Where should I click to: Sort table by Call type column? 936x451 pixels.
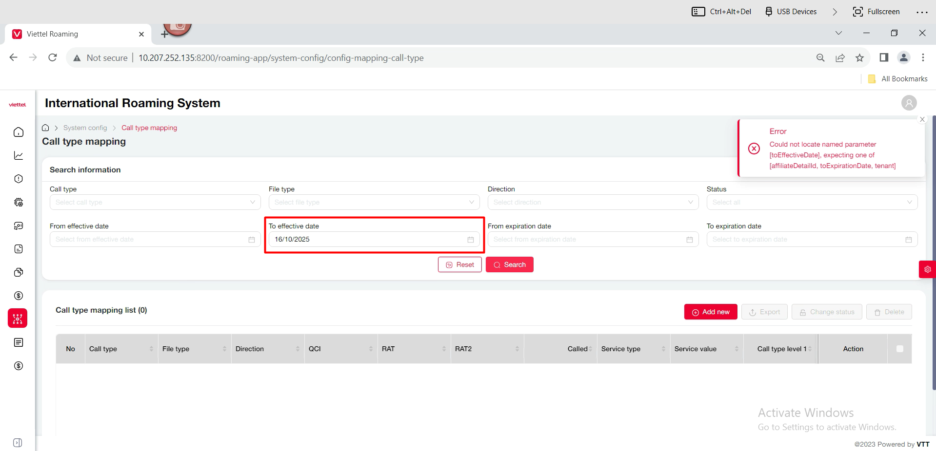coord(151,349)
